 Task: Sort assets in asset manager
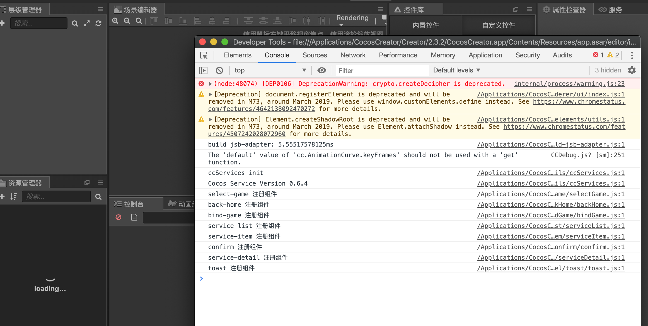14,197
